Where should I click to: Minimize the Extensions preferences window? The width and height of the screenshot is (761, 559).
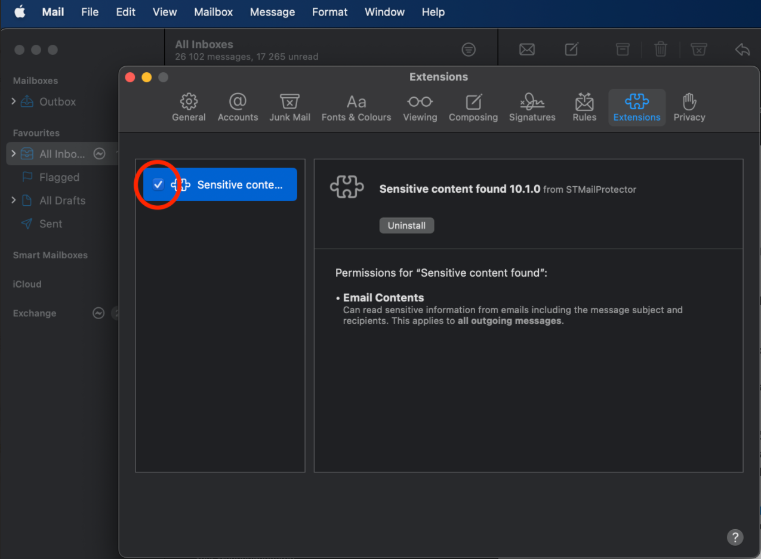click(147, 77)
